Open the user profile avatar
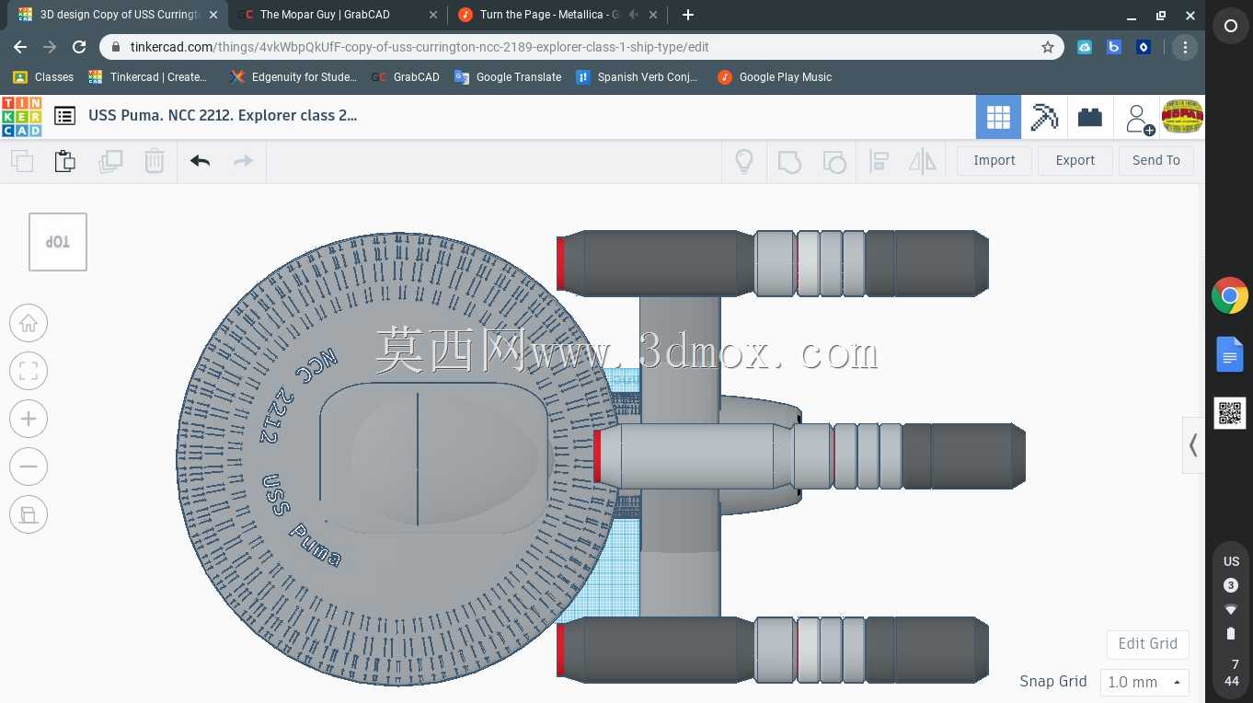1253x703 pixels. (1182, 117)
